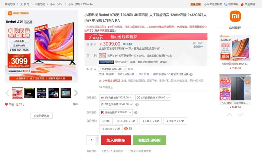Click 企业购更优惠 button
Screen dimensions: 262x156
point(42,116)
